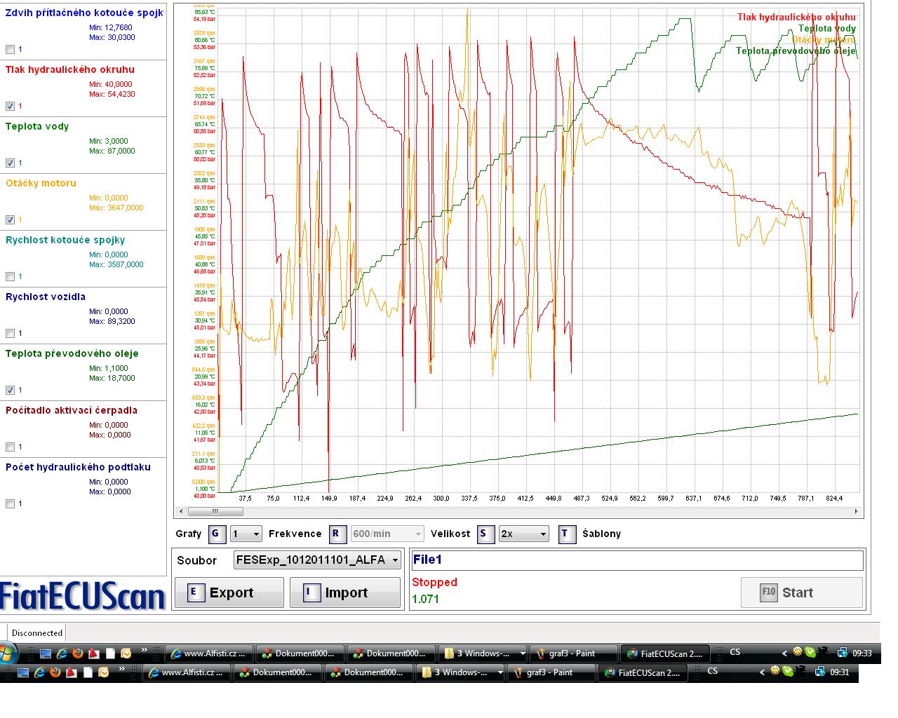Click the G shortcut icon beside Grafy
This screenshot has width=898, height=718.
click(215, 534)
